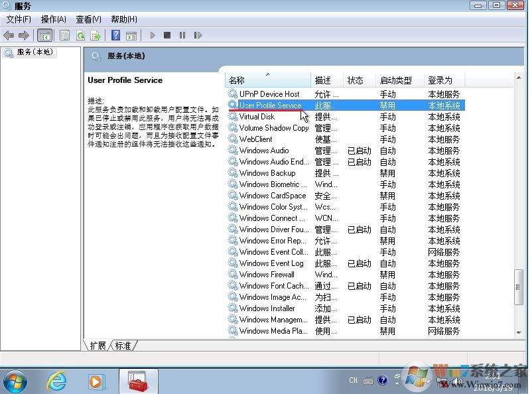Open the volume control in system tray
532x394 pixels.
[456, 381]
